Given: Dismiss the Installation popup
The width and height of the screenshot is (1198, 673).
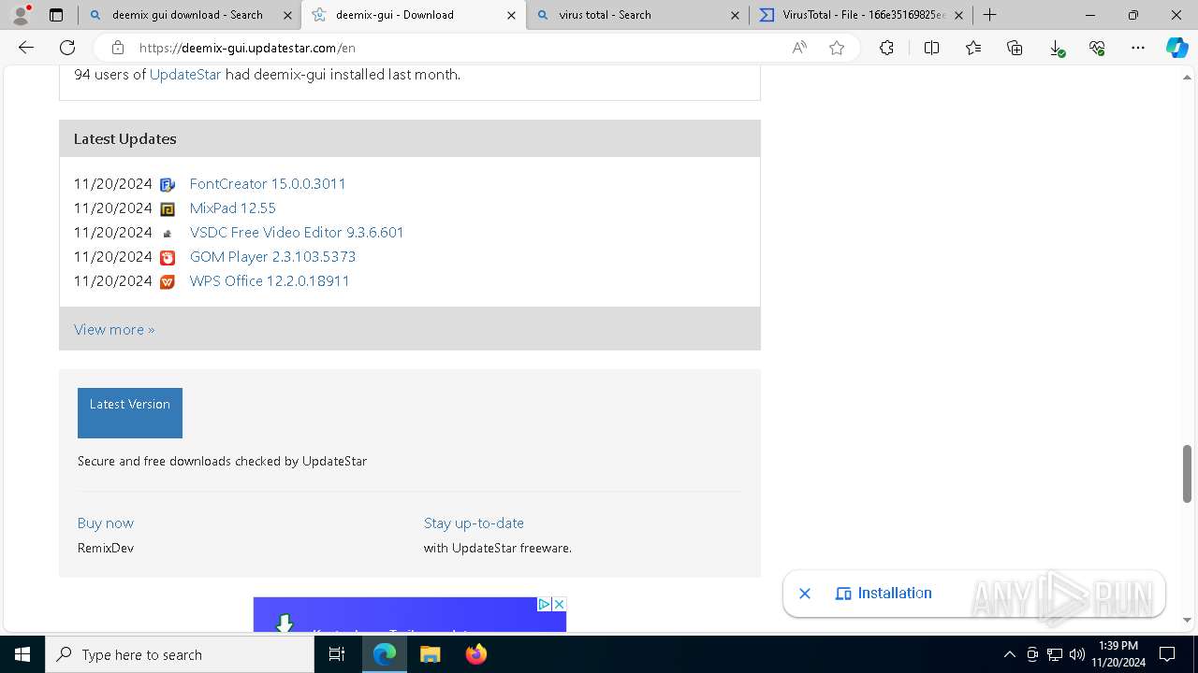Looking at the screenshot, I should click(x=805, y=594).
